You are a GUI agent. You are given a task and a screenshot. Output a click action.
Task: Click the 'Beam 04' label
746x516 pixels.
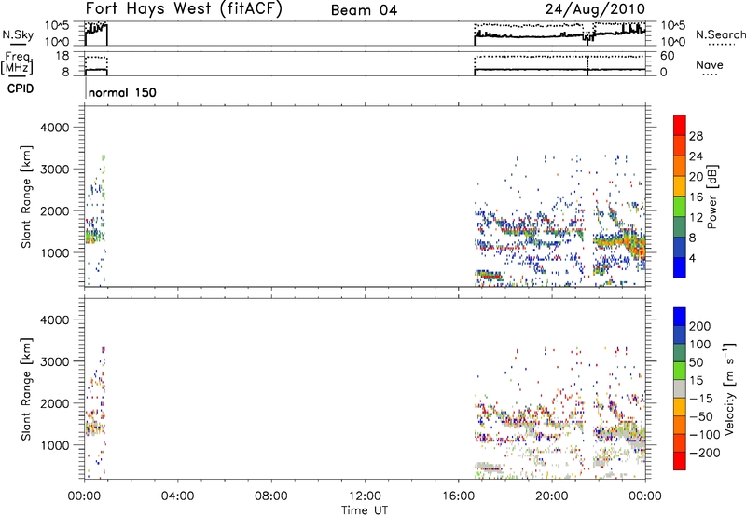point(364,10)
